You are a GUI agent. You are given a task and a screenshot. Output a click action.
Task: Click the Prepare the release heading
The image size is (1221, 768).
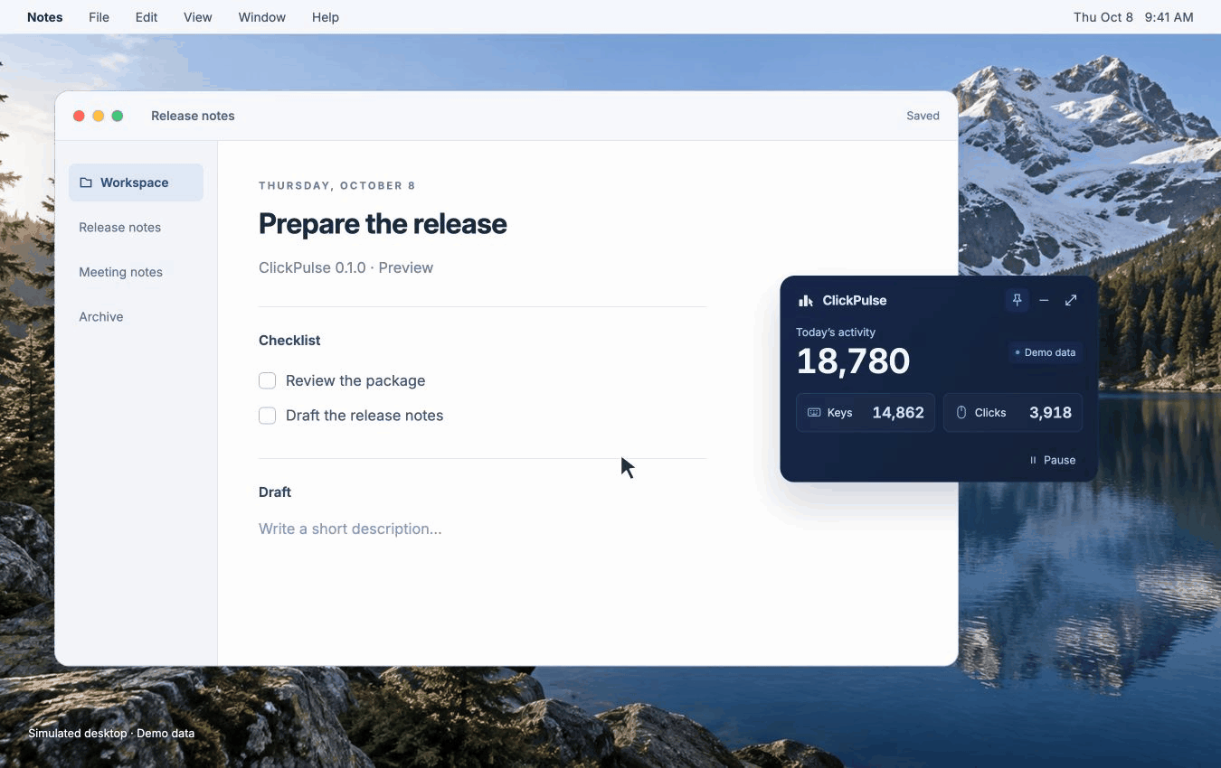pyautogui.click(x=383, y=224)
